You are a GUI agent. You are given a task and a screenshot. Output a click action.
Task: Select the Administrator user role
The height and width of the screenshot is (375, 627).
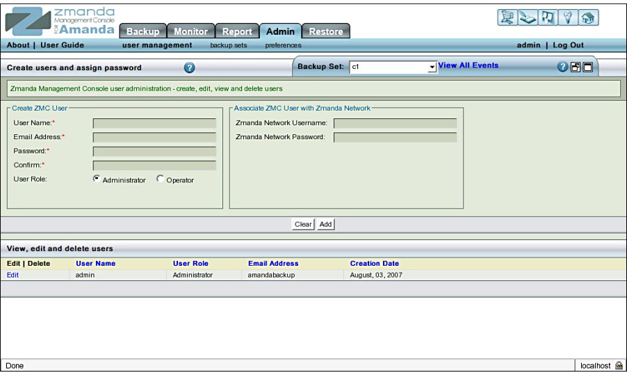(x=97, y=179)
